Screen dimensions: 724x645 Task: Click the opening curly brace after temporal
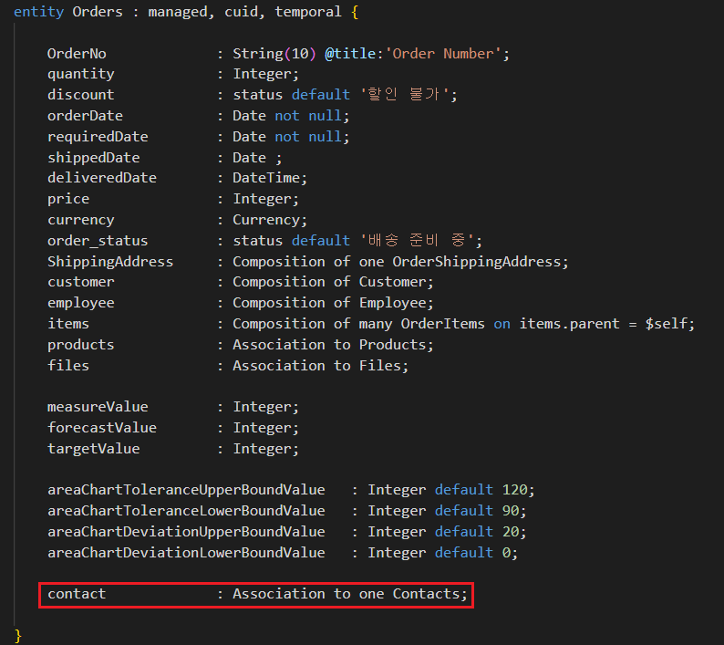pos(355,12)
